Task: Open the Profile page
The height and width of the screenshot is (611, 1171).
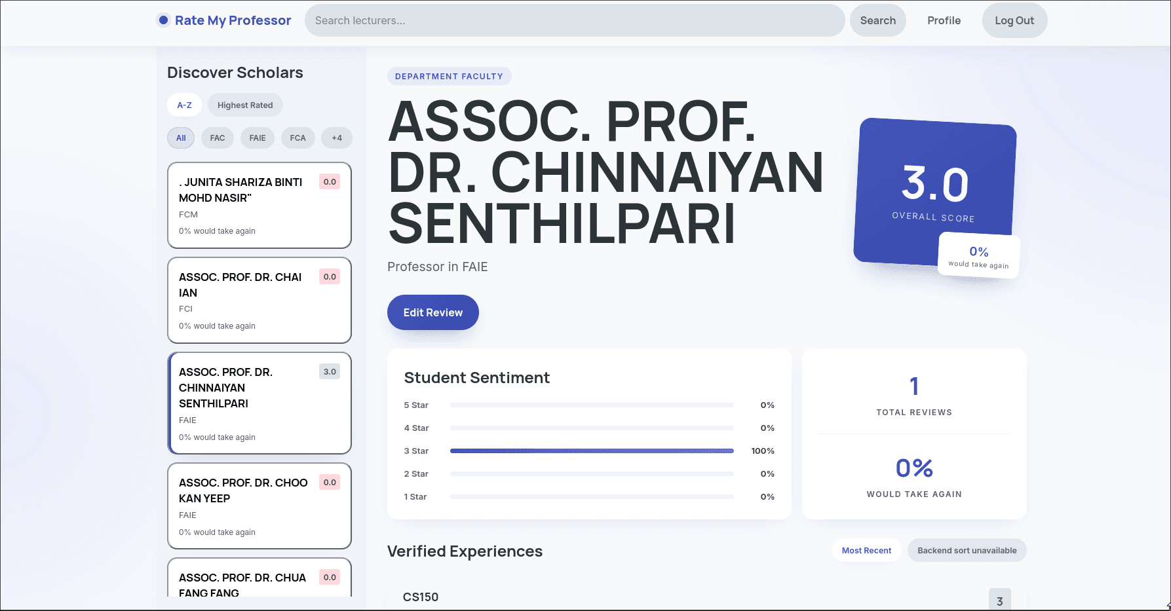Action: pyautogui.click(x=944, y=20)
